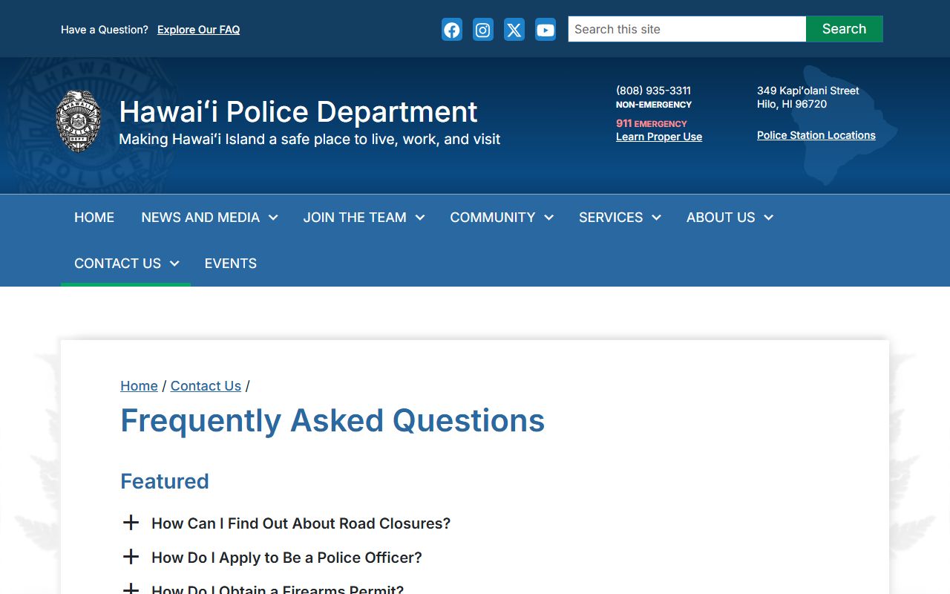Click the 911 Emergency text
The width and height of the screenshot is (950, 594).
tap(652, 123)
